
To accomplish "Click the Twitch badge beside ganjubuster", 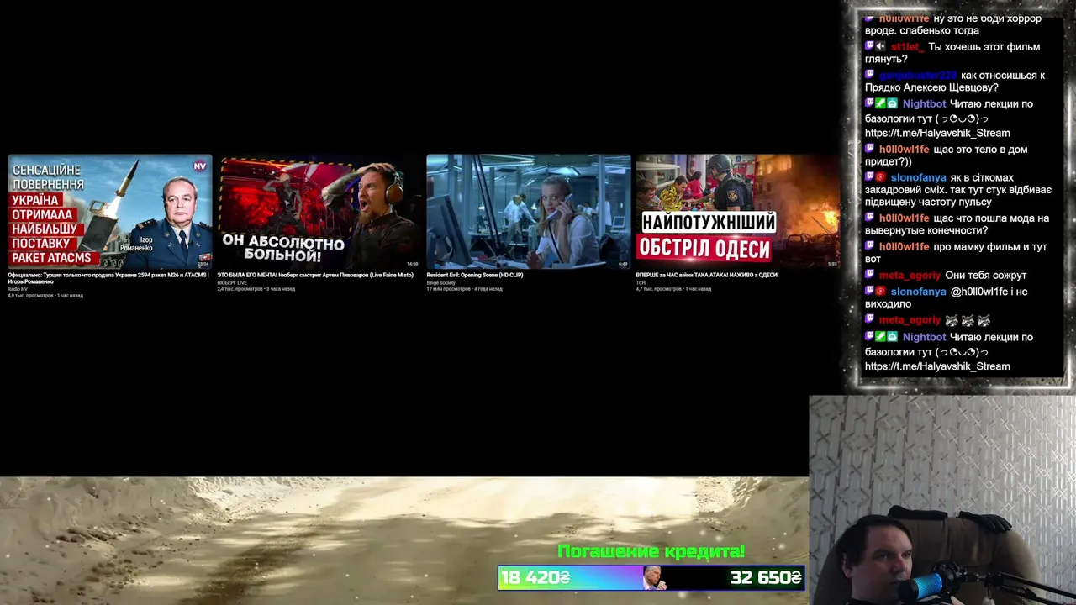I will (x=870, y=75).
